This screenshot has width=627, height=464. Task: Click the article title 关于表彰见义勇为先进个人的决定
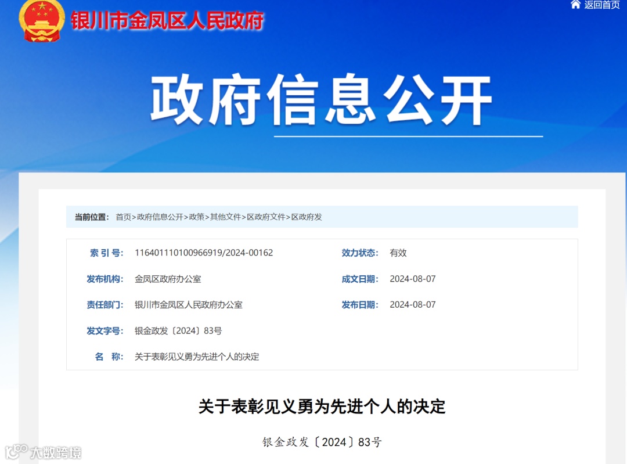tap(322, 407)
